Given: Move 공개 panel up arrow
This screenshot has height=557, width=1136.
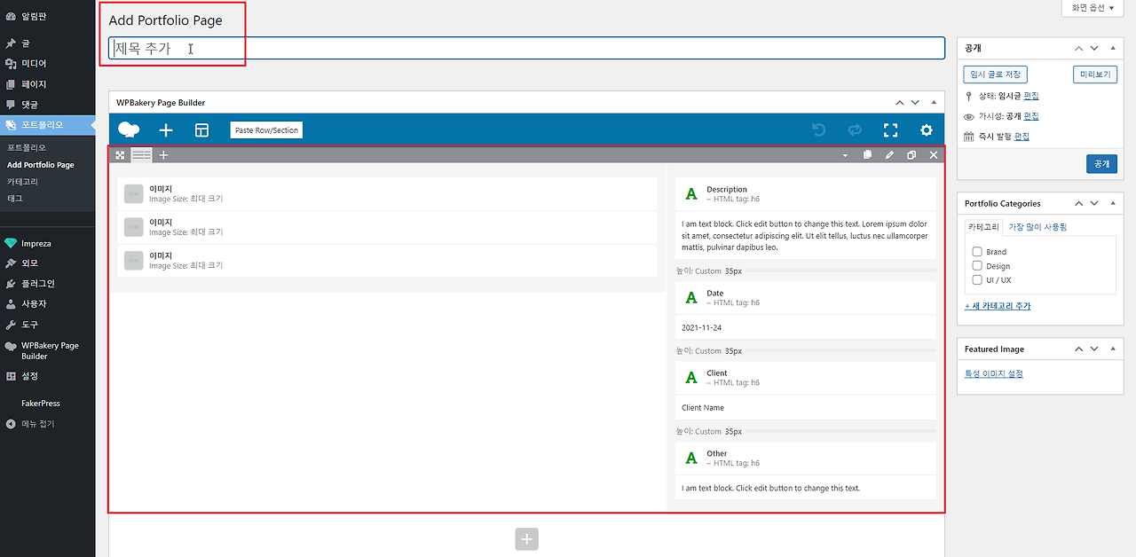Looking at the screenshot, I should click(1078, 49).
